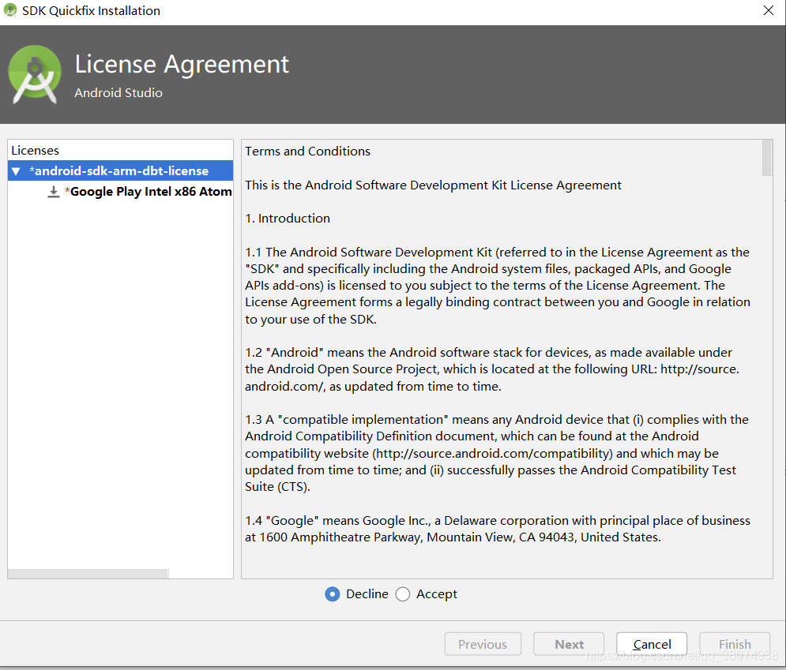Click the download icon beside Google Play Intel
The width and height of the screenshot is (786, 670).
coord(53,192)
